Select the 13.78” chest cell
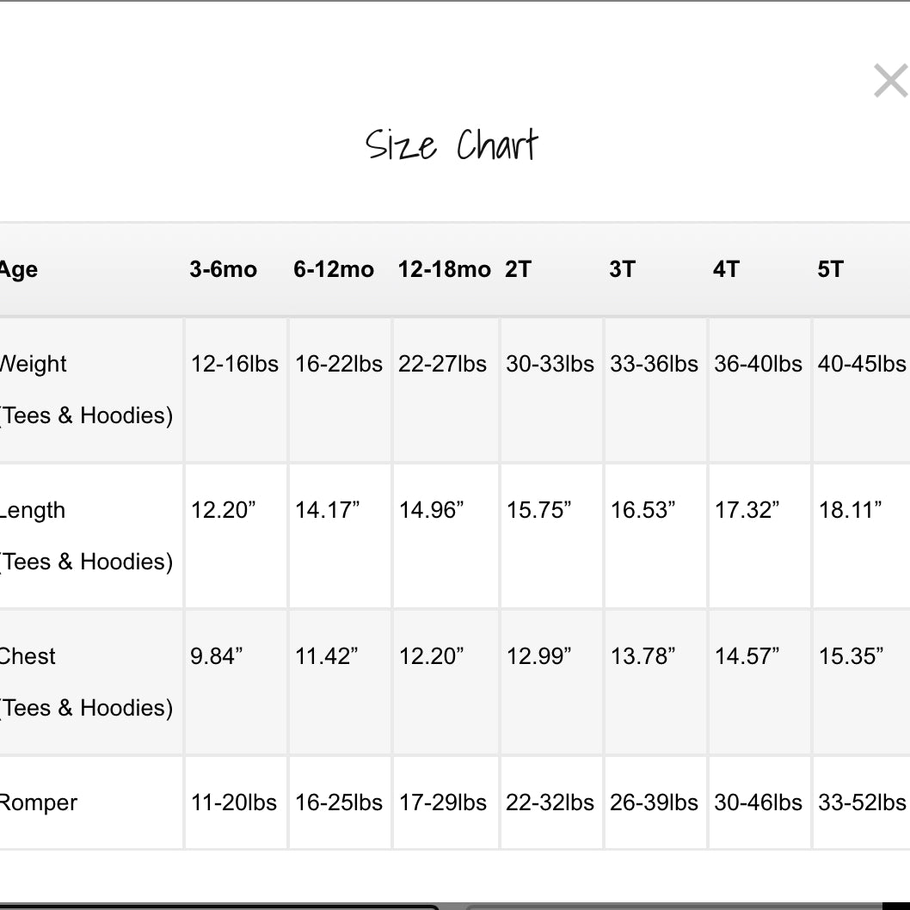 point(643,656)
